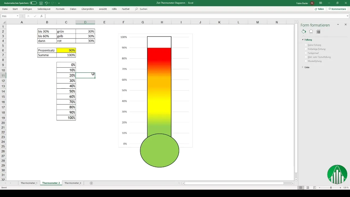
Task: Click the yellow 90% Prozentsatz cell
Action: click(66, 50)
